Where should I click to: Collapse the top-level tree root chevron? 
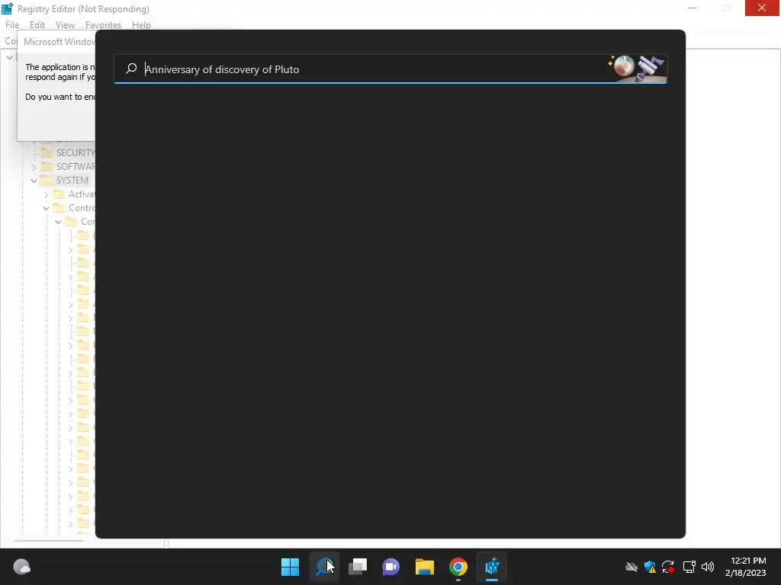pos(9,57)
